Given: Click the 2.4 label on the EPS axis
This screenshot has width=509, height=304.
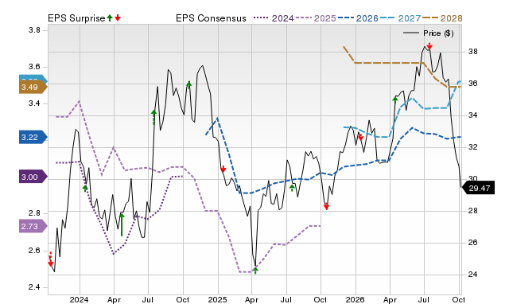Looking at the screenshot, I should point(34,287).
